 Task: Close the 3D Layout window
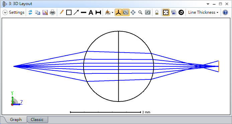click(x=227, y=4)
